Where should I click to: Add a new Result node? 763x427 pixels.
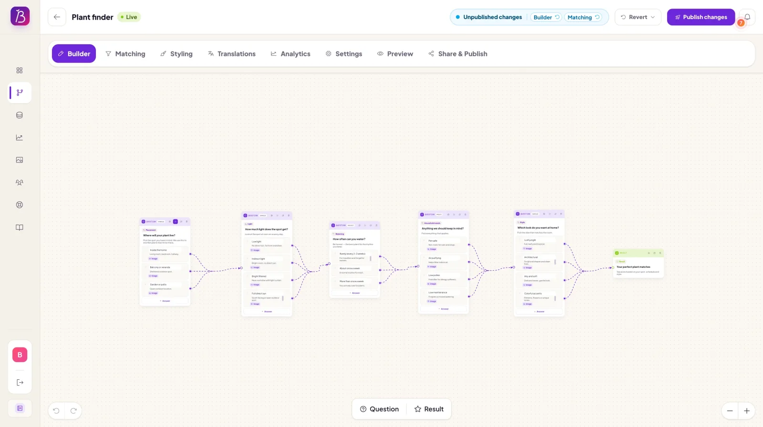coord(429,409)
